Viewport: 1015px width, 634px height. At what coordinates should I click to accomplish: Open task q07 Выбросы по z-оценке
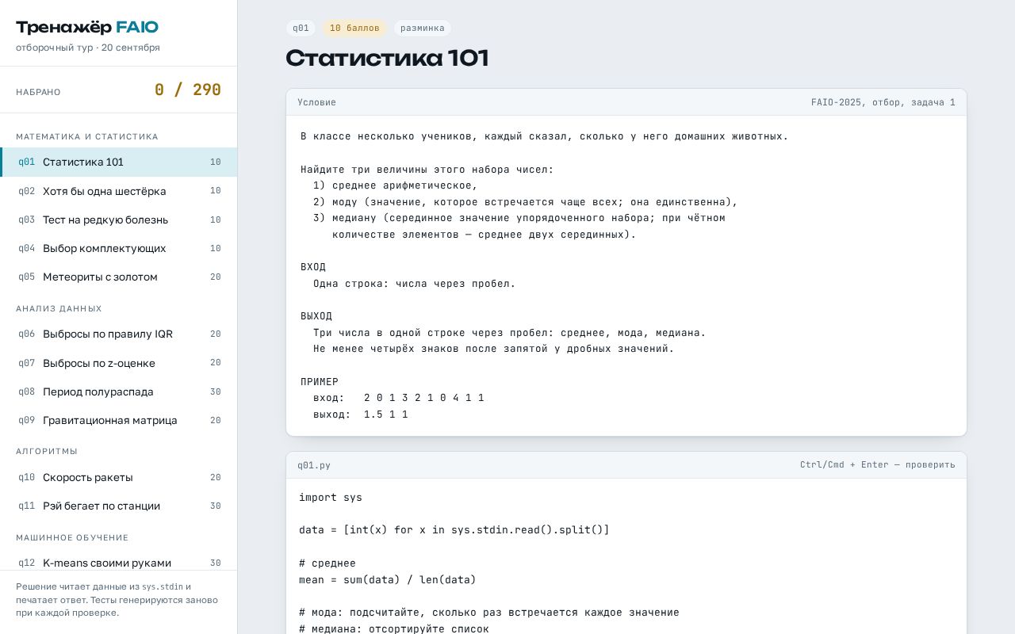click(119, 363)
